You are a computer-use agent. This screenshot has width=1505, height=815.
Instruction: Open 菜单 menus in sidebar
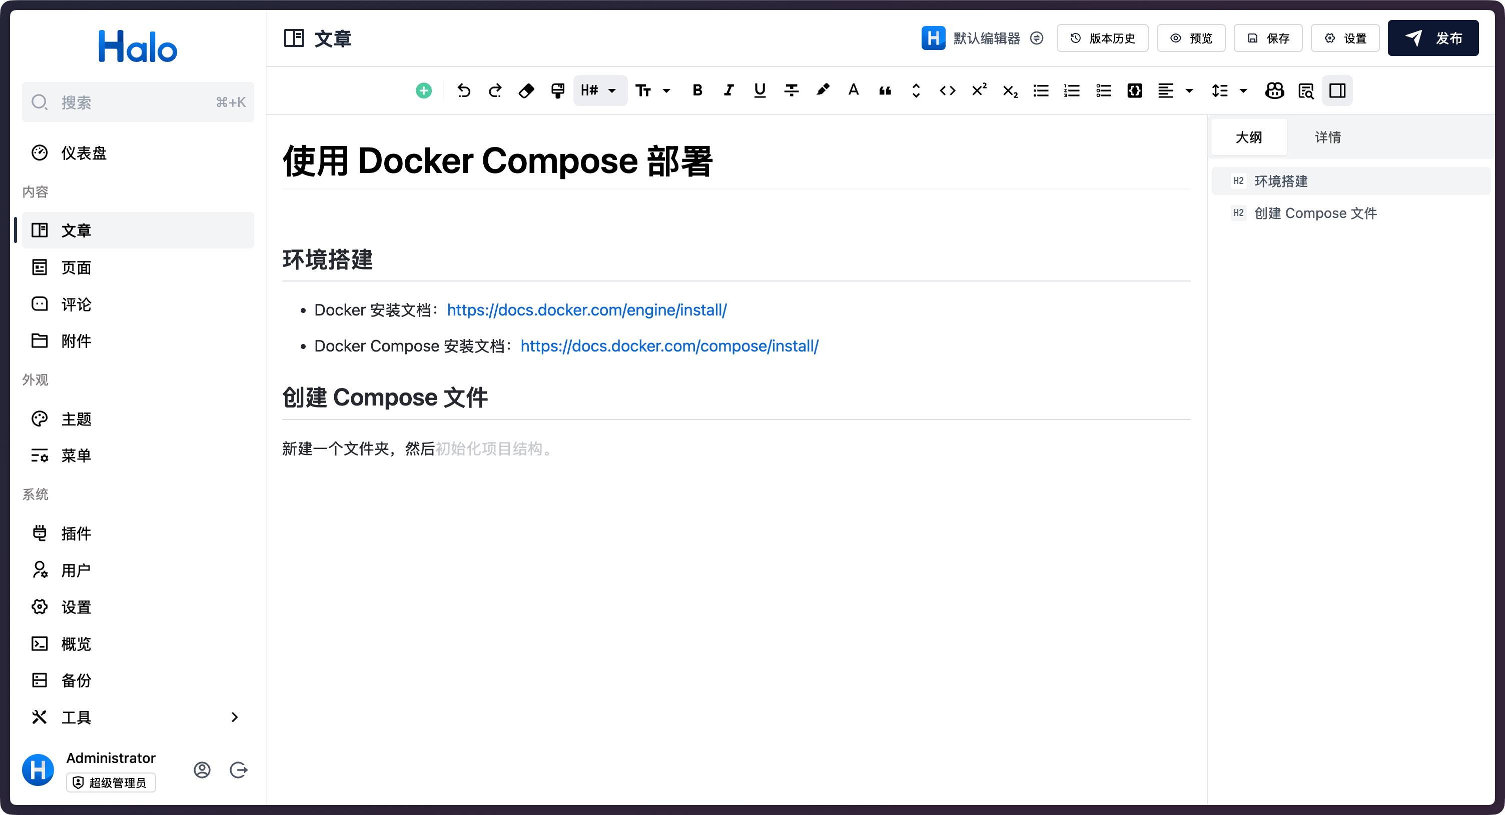(x=138, y=455)
